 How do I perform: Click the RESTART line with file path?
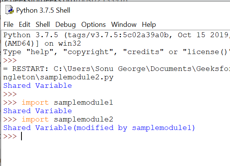(x=117, y=69)
